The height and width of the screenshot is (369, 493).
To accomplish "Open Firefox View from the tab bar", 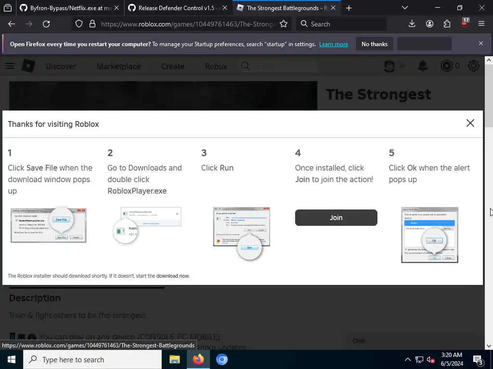I will pos(8,8).
